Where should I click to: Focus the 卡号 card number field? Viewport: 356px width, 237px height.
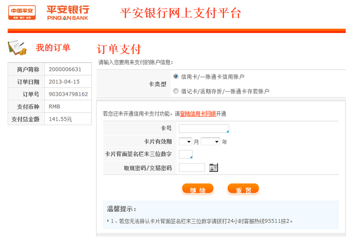point(203,128)
